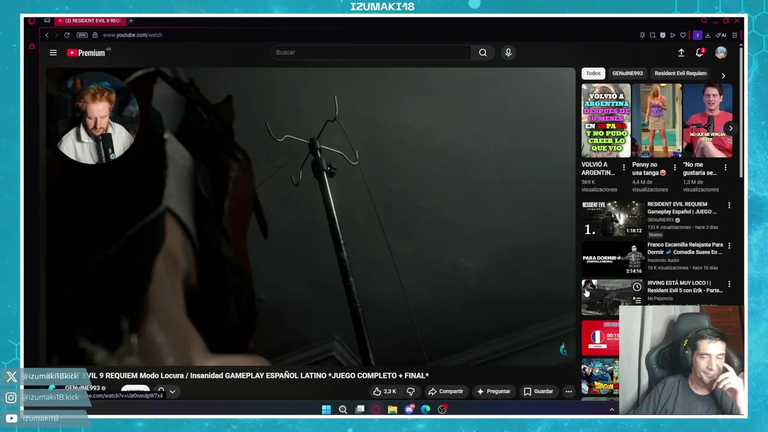Like the video with 2,3 K thumbs up

click(384, 391)
